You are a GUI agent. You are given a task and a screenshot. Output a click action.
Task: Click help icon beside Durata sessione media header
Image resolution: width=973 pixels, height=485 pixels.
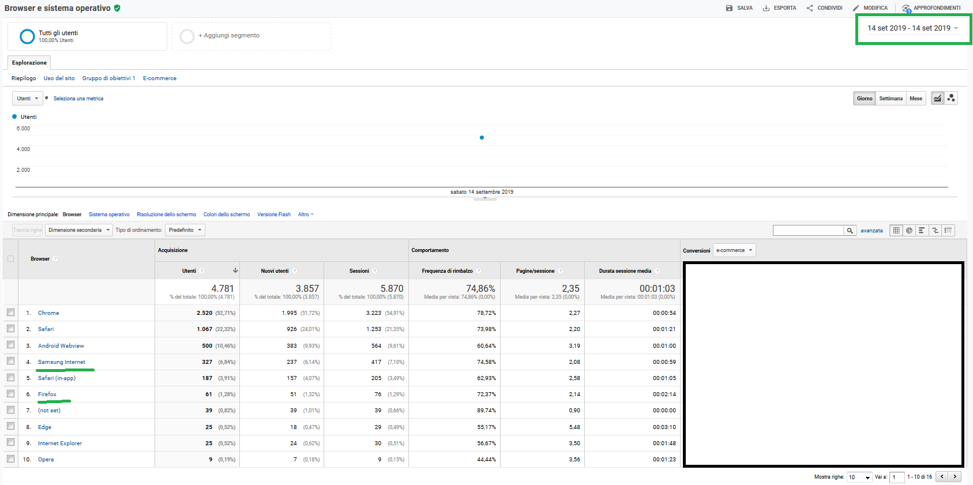coord(658,271)
